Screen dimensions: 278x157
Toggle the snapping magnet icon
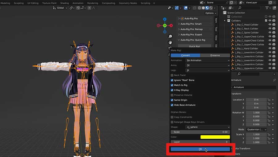tap(78, 8)
